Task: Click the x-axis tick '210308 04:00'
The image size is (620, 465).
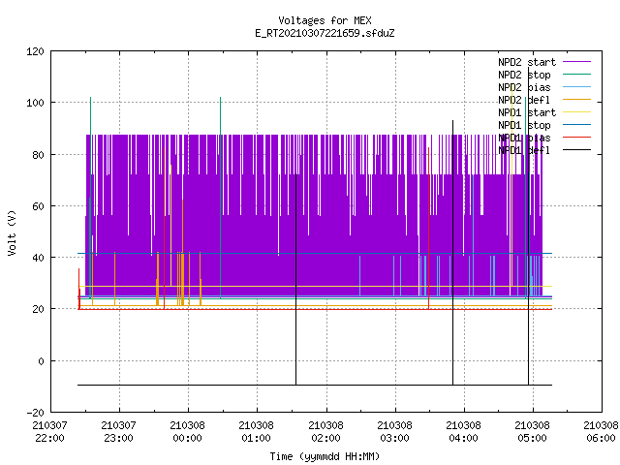Action: tap(464, 432)
